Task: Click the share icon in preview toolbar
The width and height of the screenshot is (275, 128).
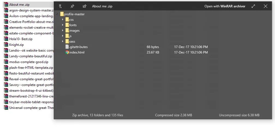Action: click(85, 6)
